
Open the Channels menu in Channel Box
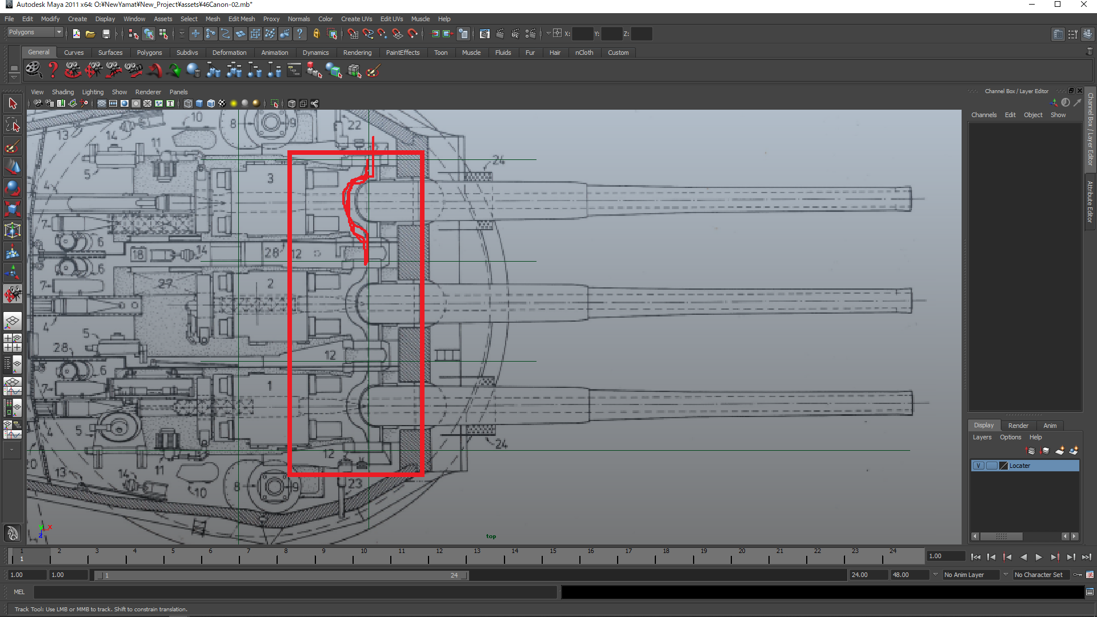click(x=984, y=115)
